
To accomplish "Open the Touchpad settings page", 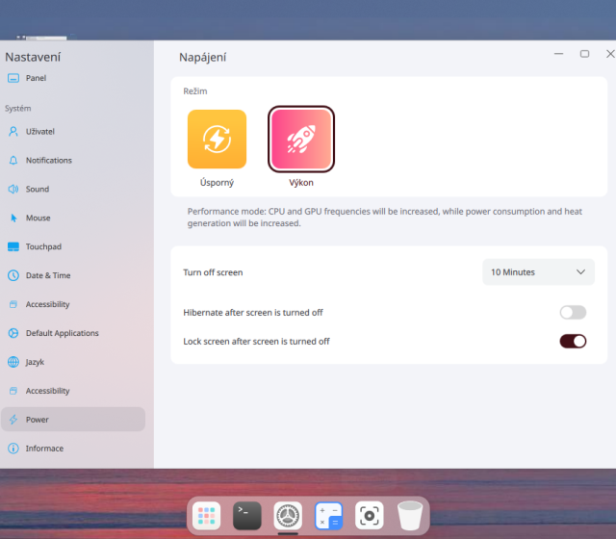I will [43, 247].
